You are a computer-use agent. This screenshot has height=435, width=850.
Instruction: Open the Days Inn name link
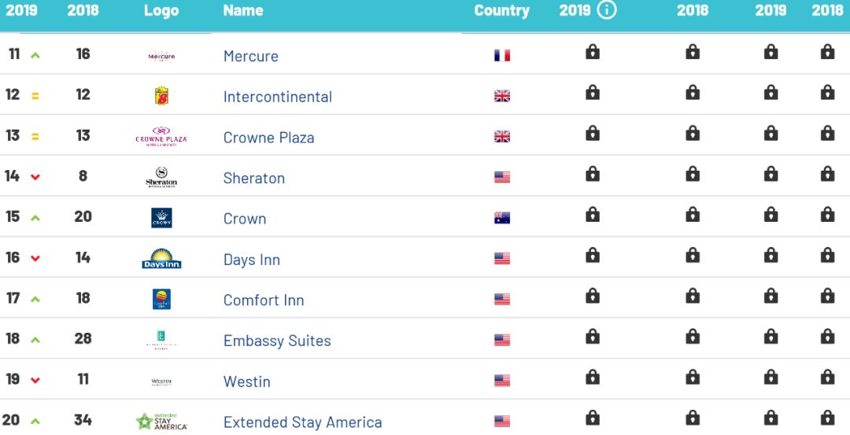click(252, 260)
